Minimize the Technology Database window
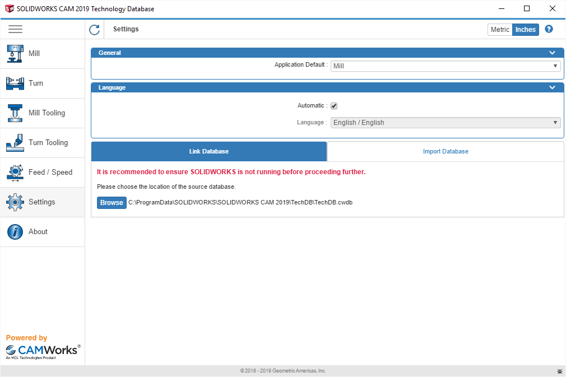 coord(502,8)
